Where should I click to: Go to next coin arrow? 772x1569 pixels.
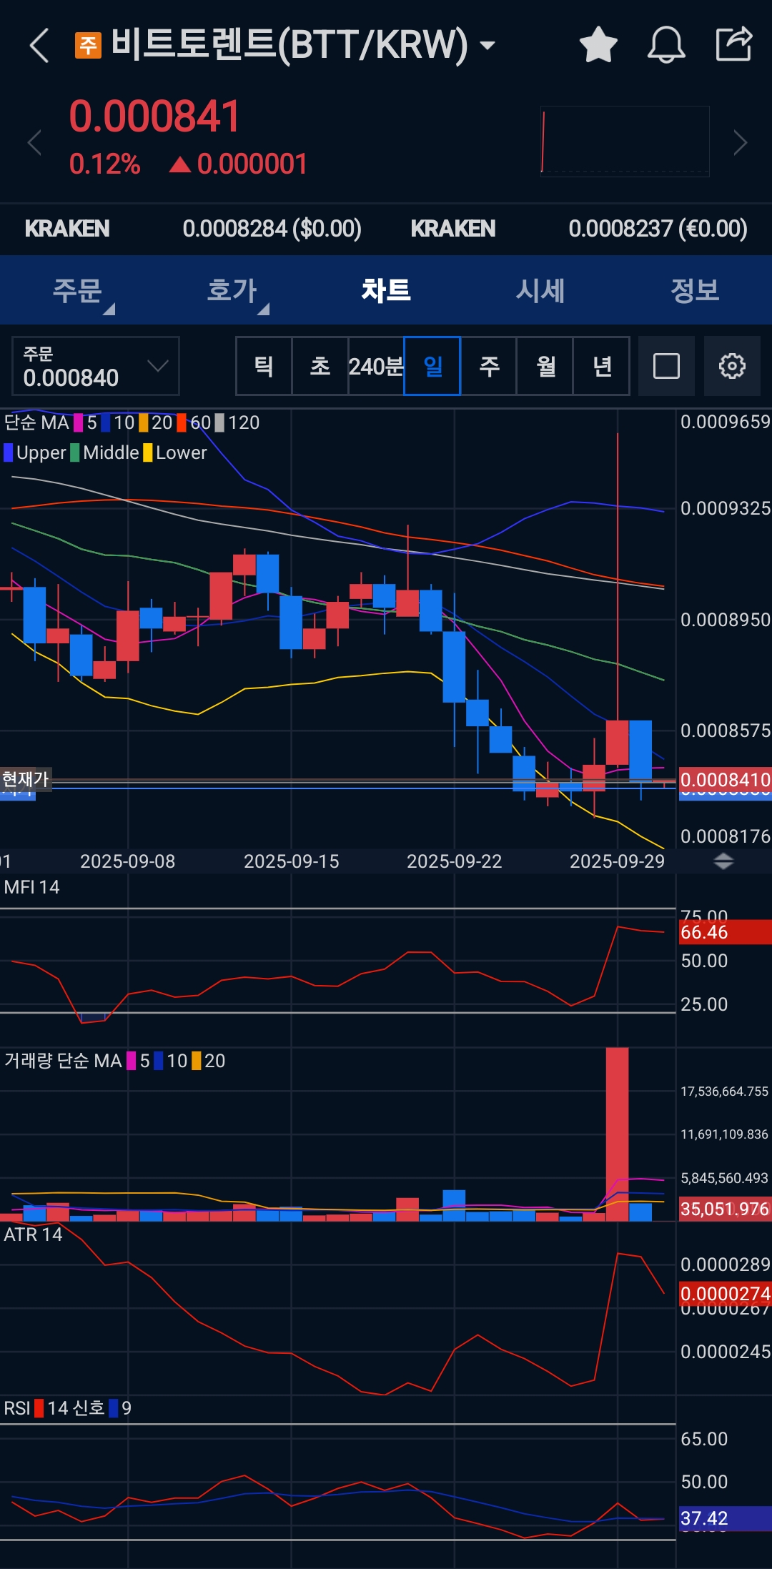740,142
